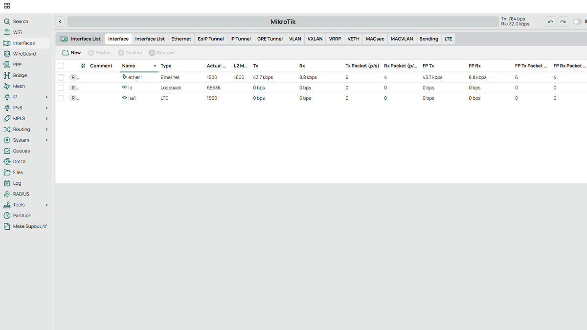
Task: Open the Partition sidebar icon
Action: click(7, 216)
